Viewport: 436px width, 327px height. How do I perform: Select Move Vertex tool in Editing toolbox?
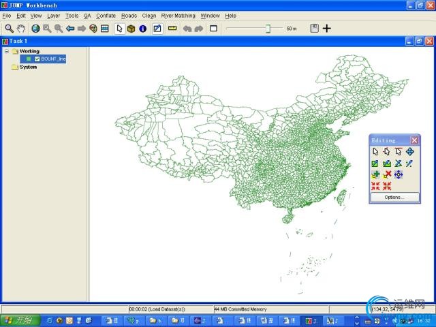coord(399,174)
